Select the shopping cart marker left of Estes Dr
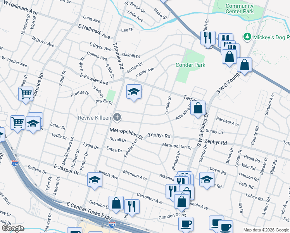Screen dimensions: 290x233 click(x=17, y=123)
